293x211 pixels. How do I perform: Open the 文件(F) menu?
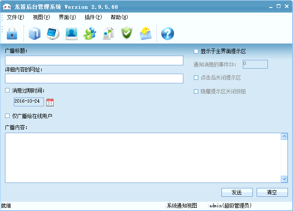[15, 17]
